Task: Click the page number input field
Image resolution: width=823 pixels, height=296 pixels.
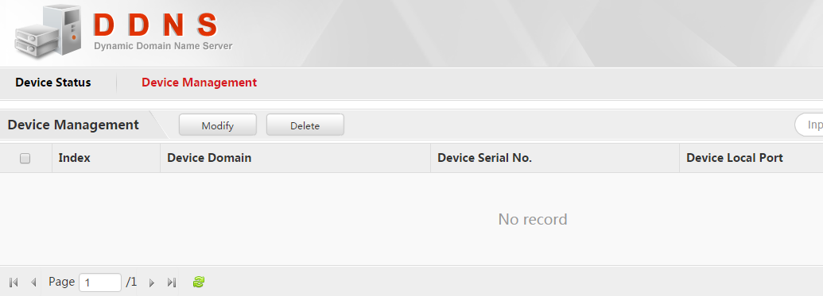Action: pos(100,283)
